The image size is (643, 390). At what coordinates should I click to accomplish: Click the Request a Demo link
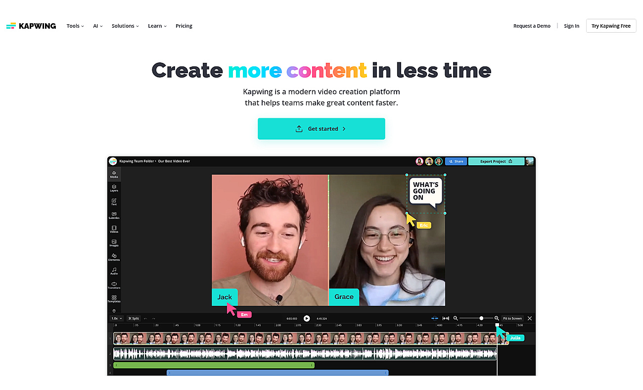[532, 26]
